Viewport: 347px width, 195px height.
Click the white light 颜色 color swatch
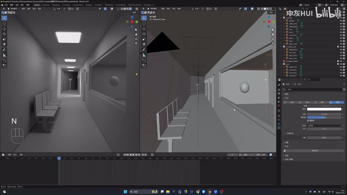(x=324, y=109)
